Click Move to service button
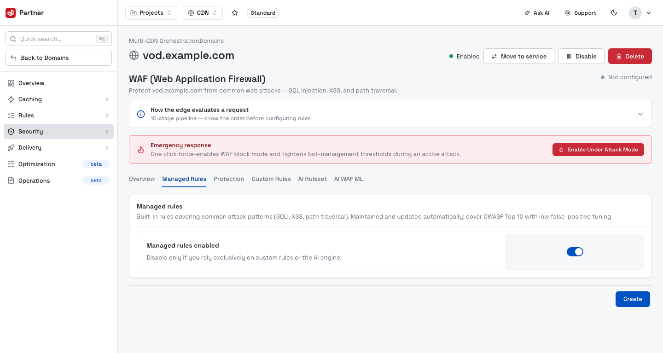Screen dimensions: 663x353 pos(519,56)
